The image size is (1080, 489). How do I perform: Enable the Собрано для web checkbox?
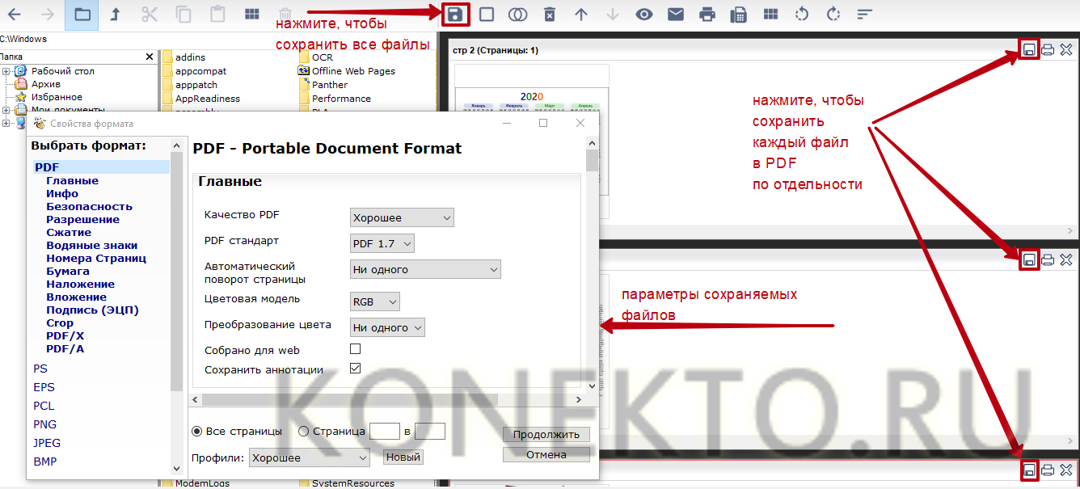click(355, 349)
